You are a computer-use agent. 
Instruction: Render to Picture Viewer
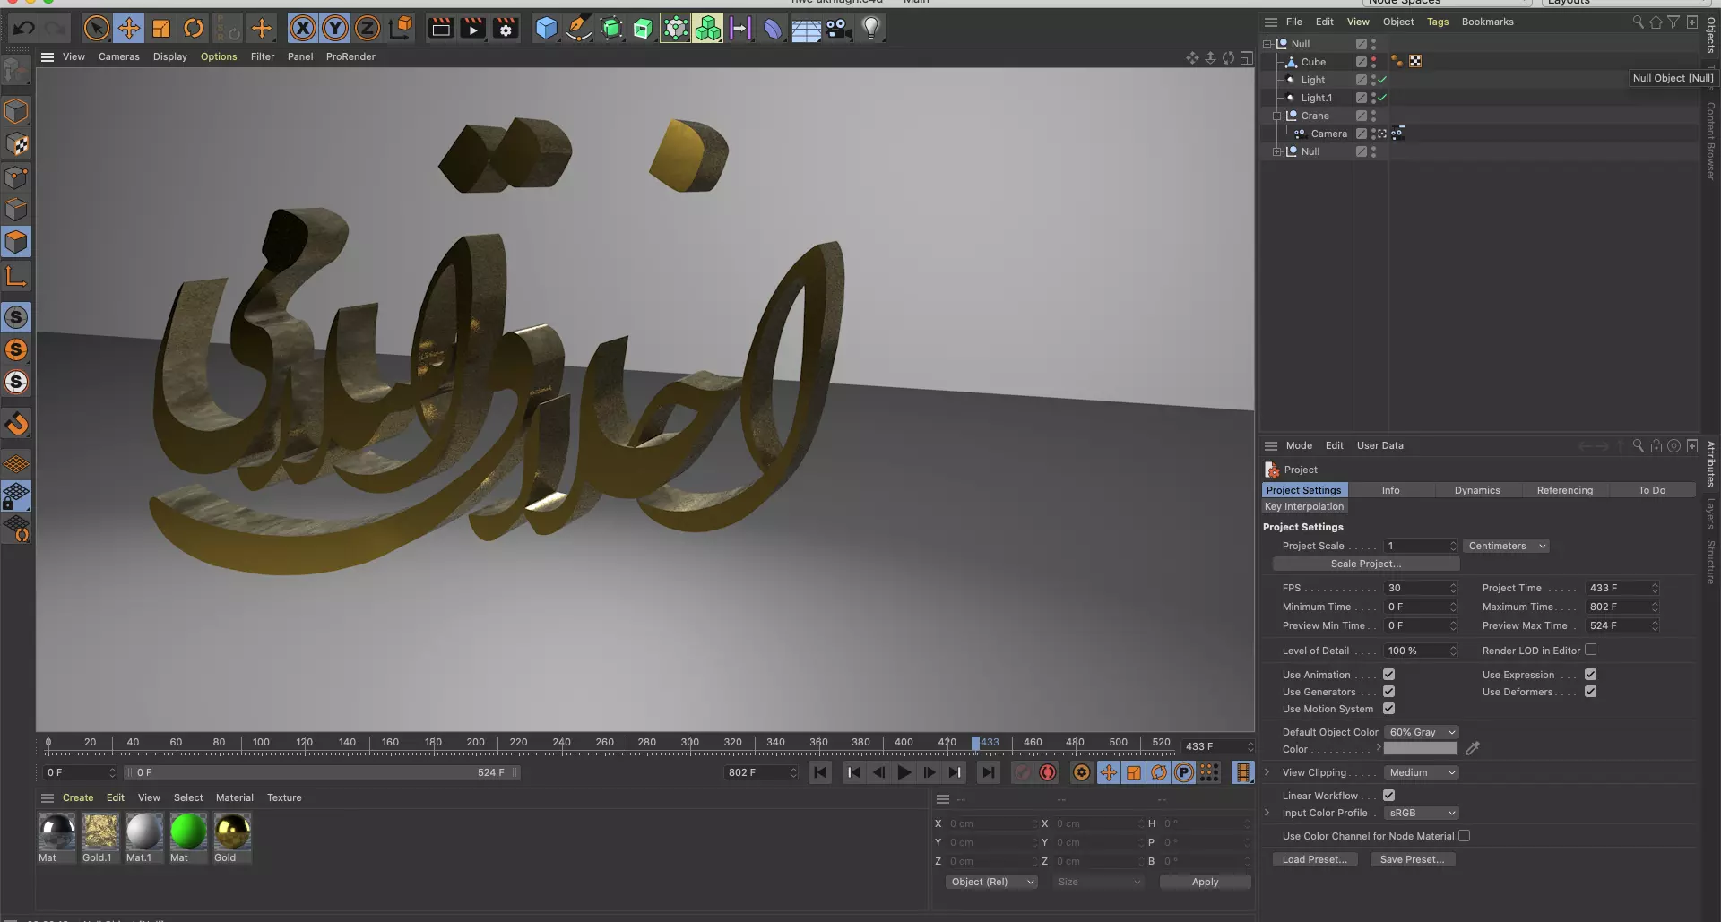pyautogui.click(x=472, y=28)
